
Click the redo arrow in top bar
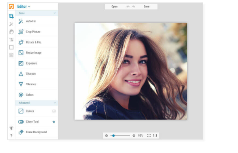[134, 6]
